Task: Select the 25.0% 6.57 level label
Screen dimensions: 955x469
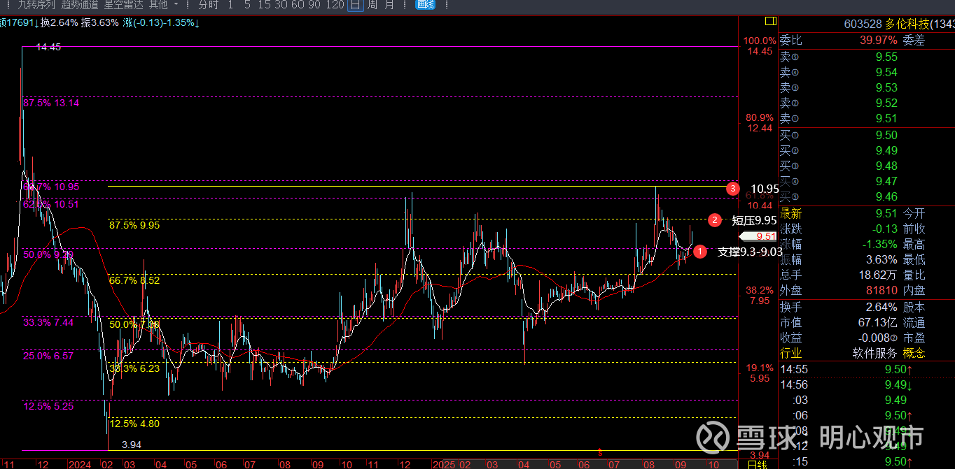Action: click(48, 356)
